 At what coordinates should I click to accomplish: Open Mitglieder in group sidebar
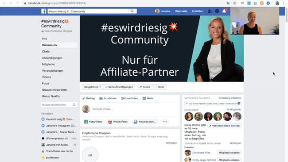tap(48, 64)
